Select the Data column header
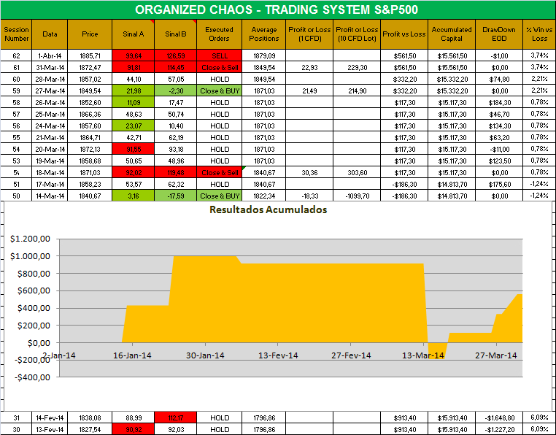Image resolution: width=556 pixels, height=435 pixels. click(50, 34)
